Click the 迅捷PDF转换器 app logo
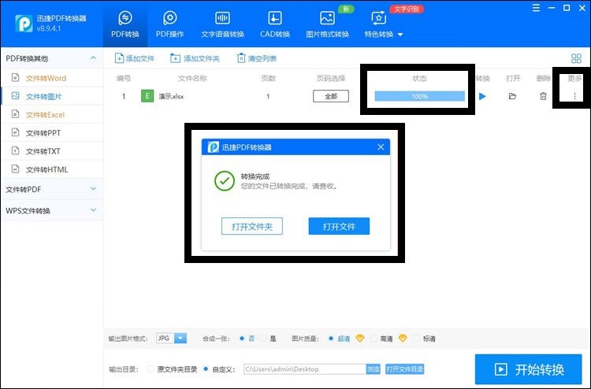The width and height of the screenshot is (591, 389). [x=24, y=24]
